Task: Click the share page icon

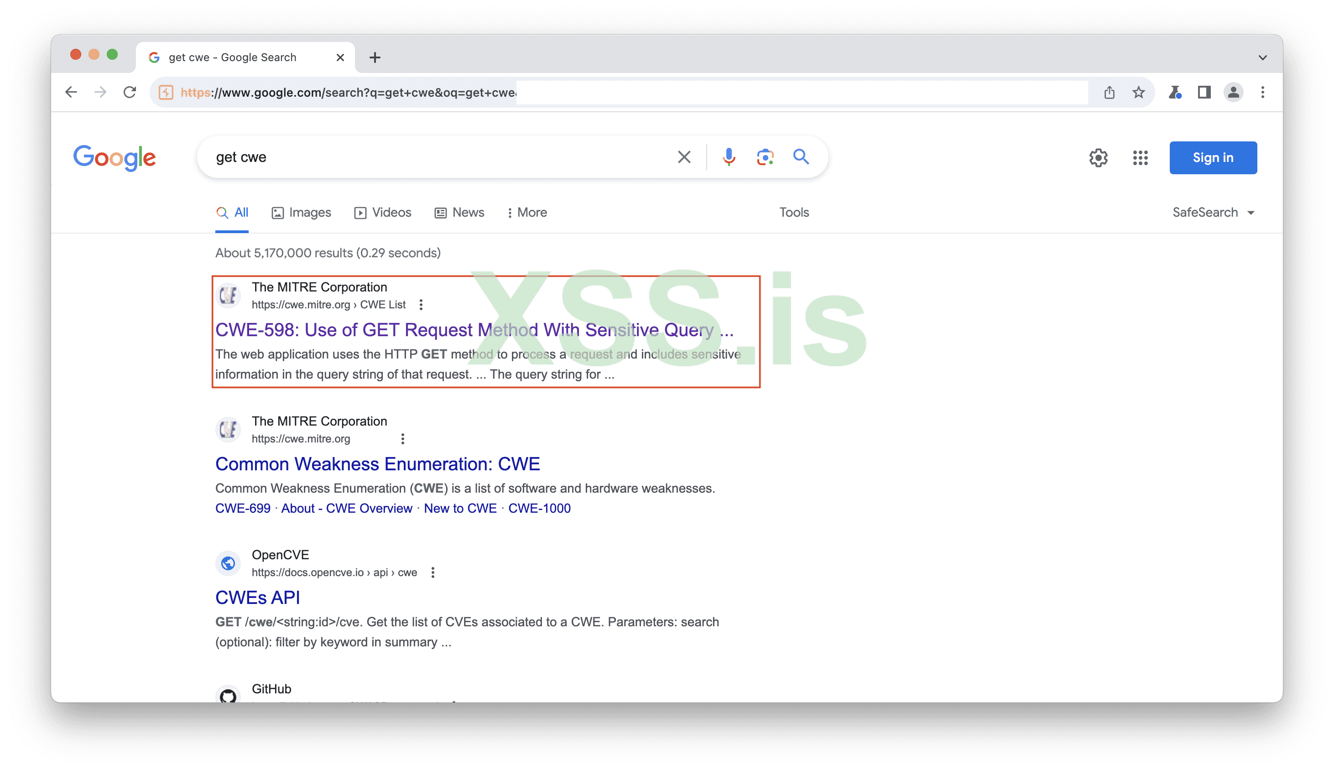Action: click(x=1109, y=93)
